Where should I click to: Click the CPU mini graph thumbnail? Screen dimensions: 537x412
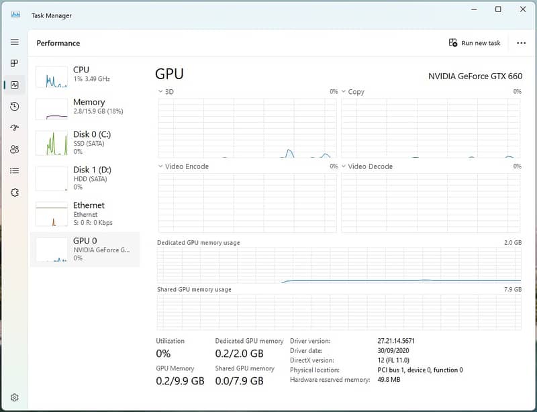[x=52, y=77]
